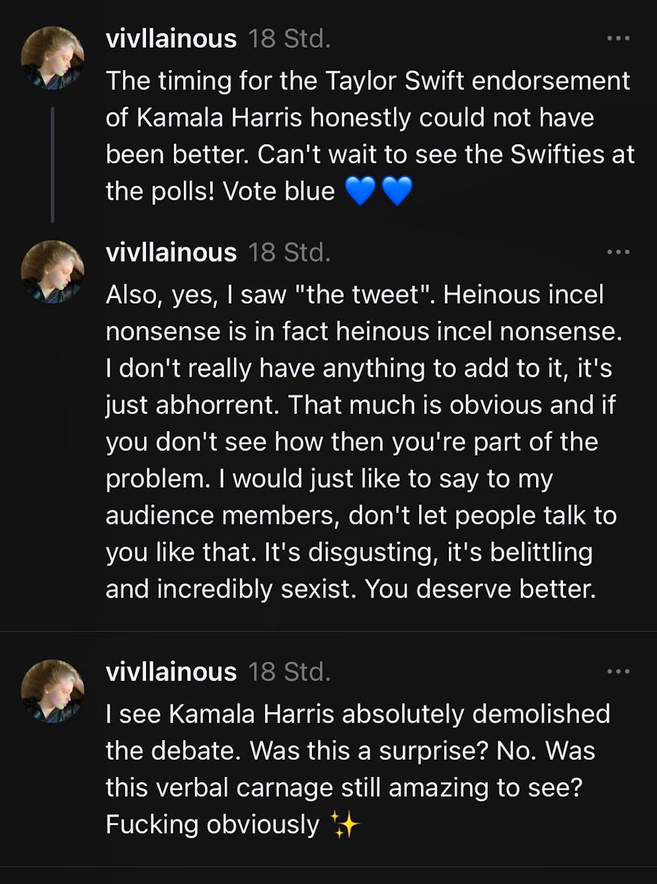Open vivllainous's profile from the first post username

click(171, 38)
